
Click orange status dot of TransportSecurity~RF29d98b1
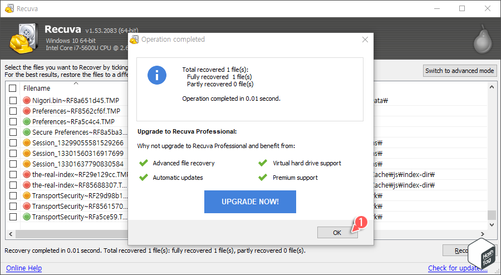[x=27, y=196]
